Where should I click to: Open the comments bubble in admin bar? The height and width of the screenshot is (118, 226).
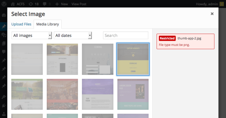coord(45,4)
